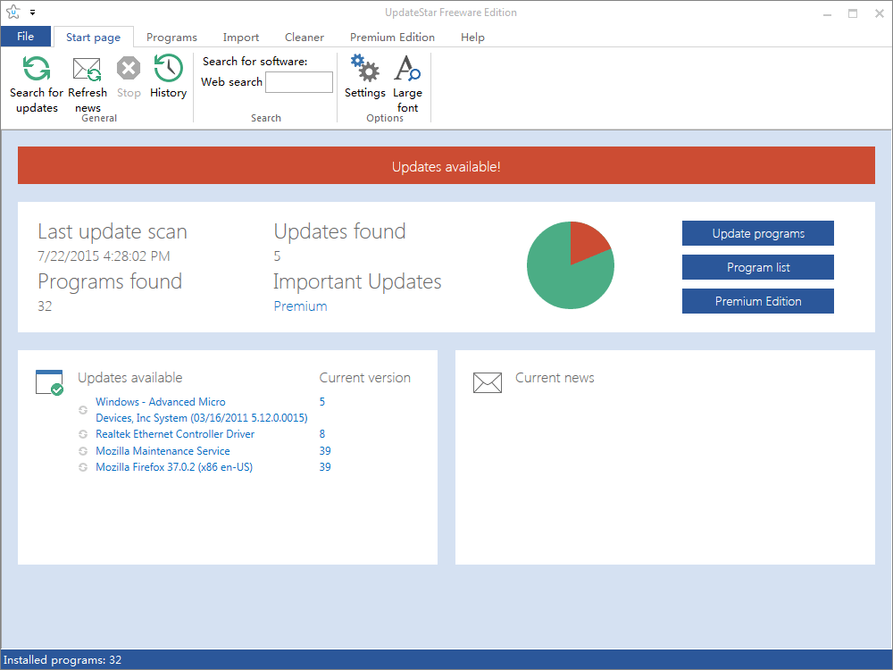Click version 39 for Mozilla Firefox
This screenshot has height=670, width=893.
pyautogui.click(x=325, y=467)
